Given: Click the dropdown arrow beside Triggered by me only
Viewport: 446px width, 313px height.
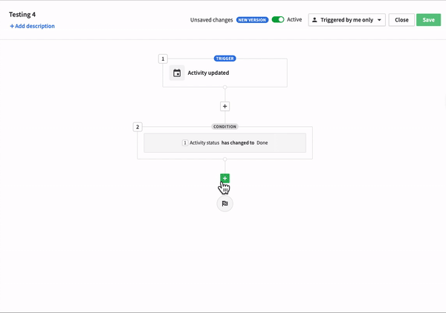Looking at the screenshot, I should click(379, 20).
